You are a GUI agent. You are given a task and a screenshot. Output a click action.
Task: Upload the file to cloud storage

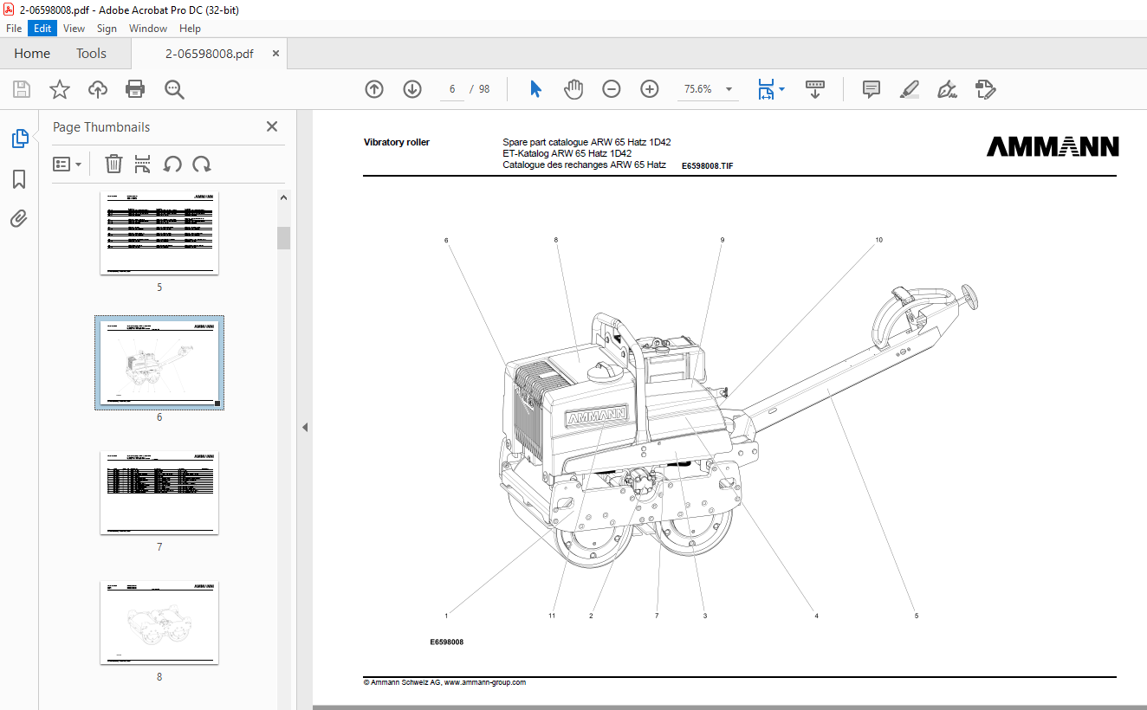pyautogui.click(x=98, y=89)
